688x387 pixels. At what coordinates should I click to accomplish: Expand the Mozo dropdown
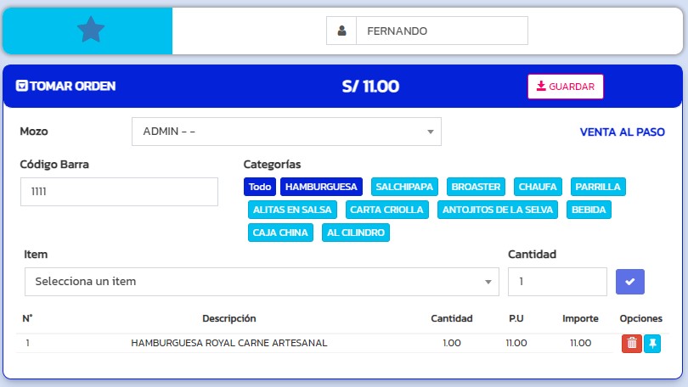[x=286, y=132]
